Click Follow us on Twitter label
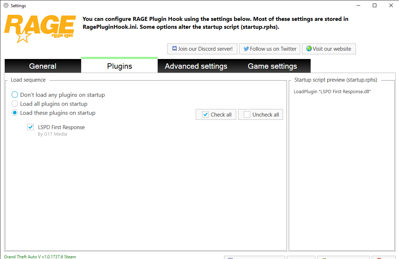This screenshot has height=259, width=399. (273, 49)
